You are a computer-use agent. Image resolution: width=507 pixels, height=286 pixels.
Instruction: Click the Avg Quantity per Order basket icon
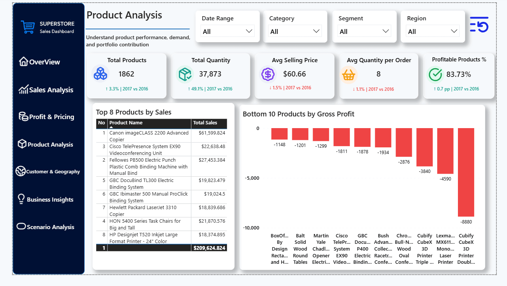click(x=348, y=75)
